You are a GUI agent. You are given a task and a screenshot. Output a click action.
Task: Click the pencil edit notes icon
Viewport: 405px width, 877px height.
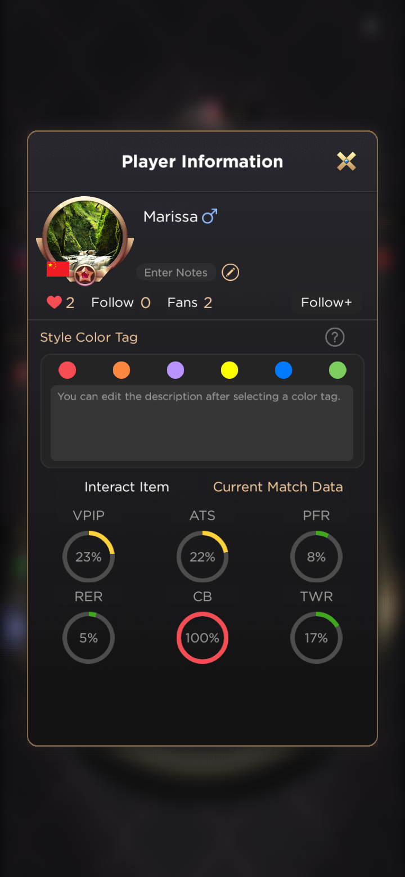pos(231,272)
